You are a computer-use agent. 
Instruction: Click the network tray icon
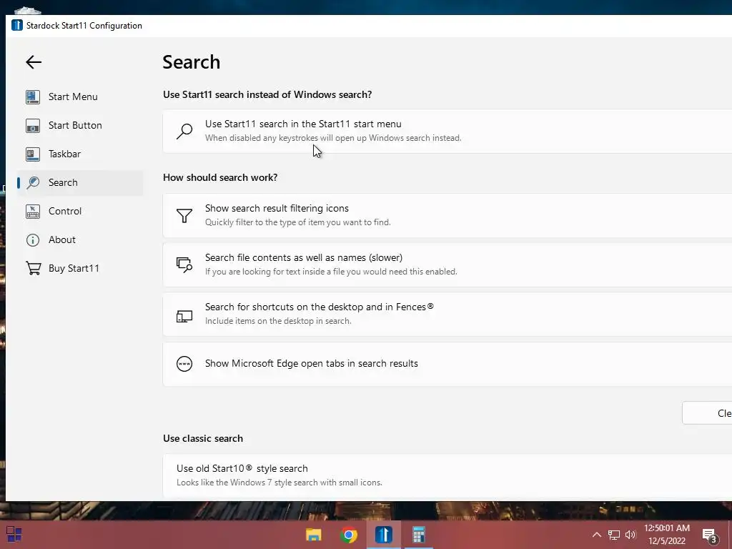coord(613,535)
